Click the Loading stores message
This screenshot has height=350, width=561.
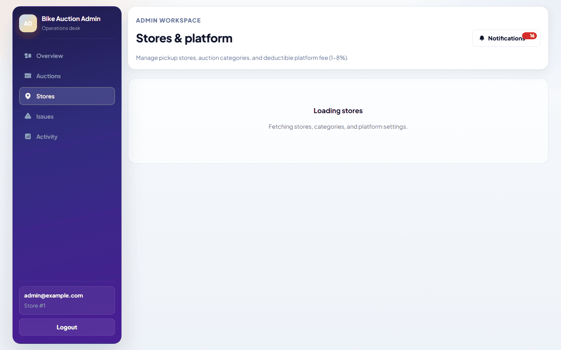(338, 111)
